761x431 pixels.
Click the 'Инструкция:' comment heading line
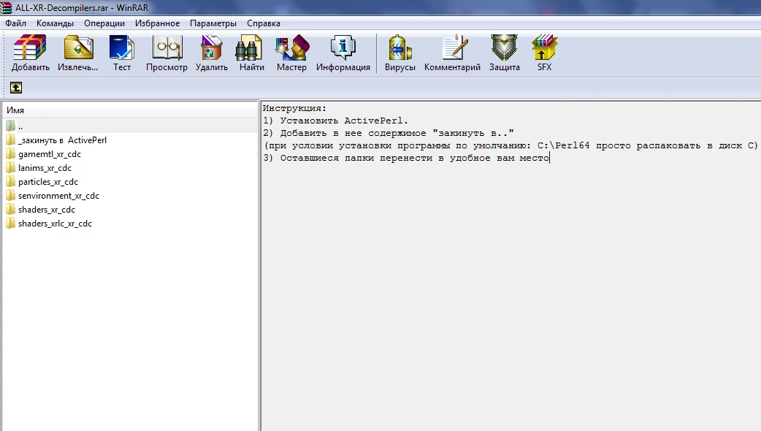click(294, 108)
